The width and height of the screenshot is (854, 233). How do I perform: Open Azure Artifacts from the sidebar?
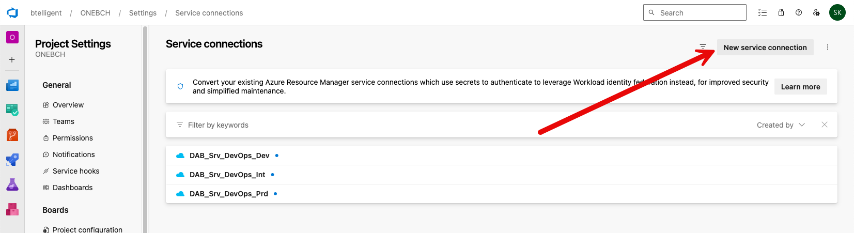pos(12,209)
